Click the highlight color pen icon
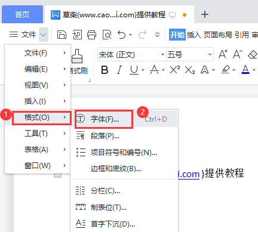This screenshot has width=258, height=232. tap(226, 70)
